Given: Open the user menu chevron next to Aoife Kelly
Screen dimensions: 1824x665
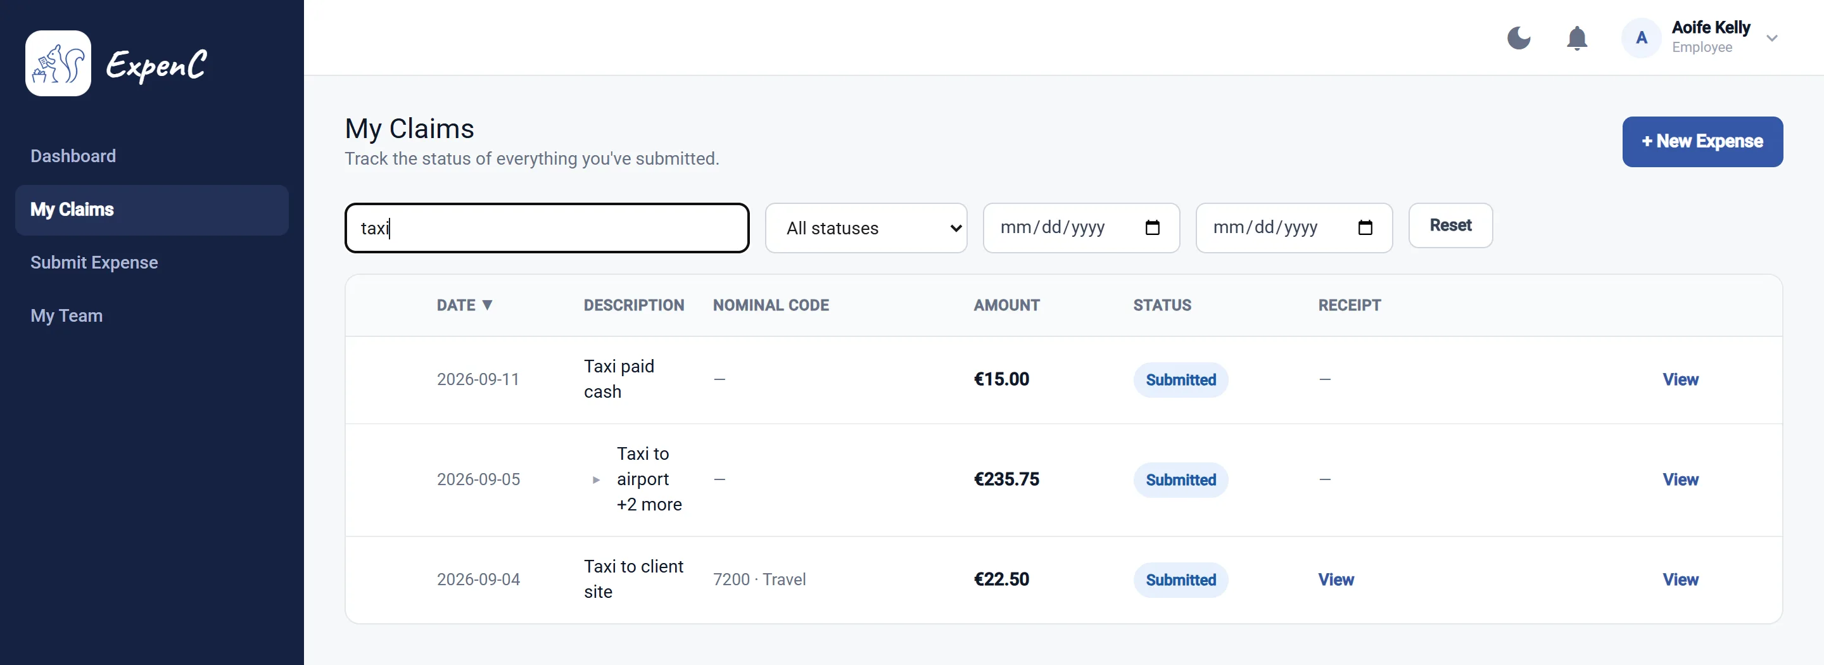Looking at the screenshot, I should [x=1771, y=38].
